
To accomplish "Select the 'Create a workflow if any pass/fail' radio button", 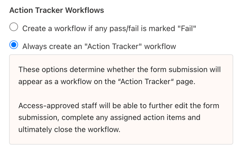I will click(14, 28).
